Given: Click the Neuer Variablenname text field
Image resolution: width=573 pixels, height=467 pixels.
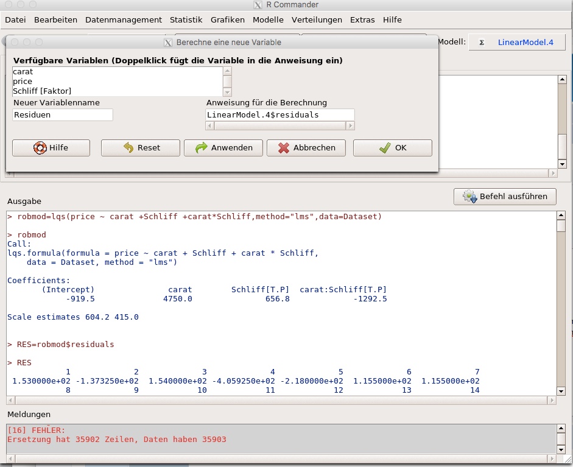Looking at the screenshot, I should (x=63, y=114).
